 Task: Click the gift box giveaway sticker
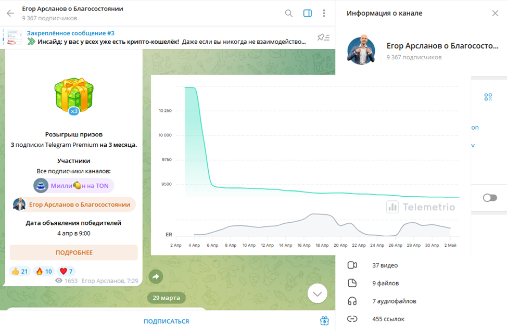coord(74,96)
